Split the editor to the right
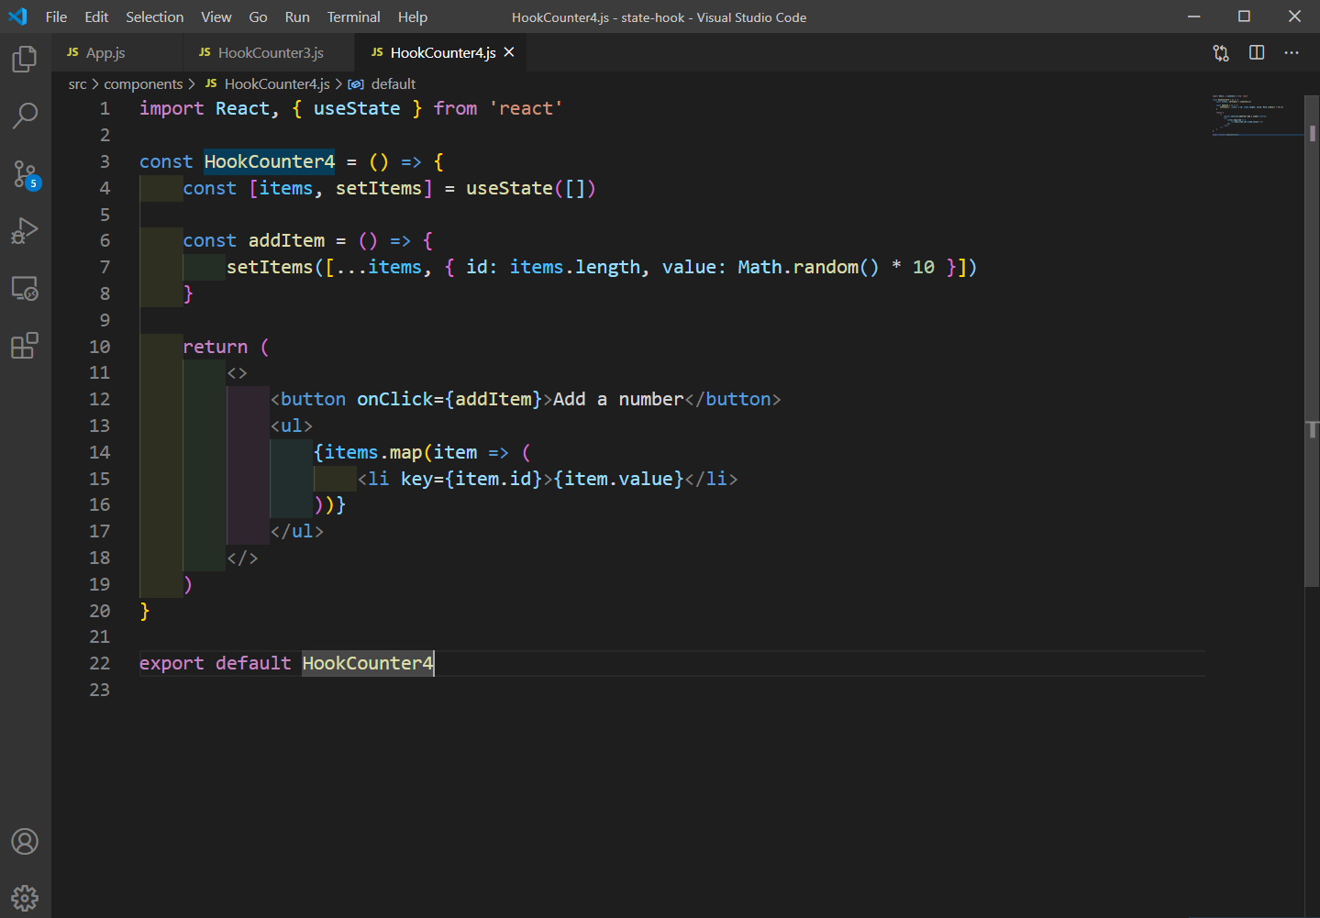This screenshot has height=918, width=1320. click(1257, 53)
